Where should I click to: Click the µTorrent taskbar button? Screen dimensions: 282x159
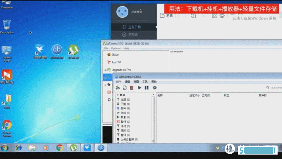pos(74,148)
